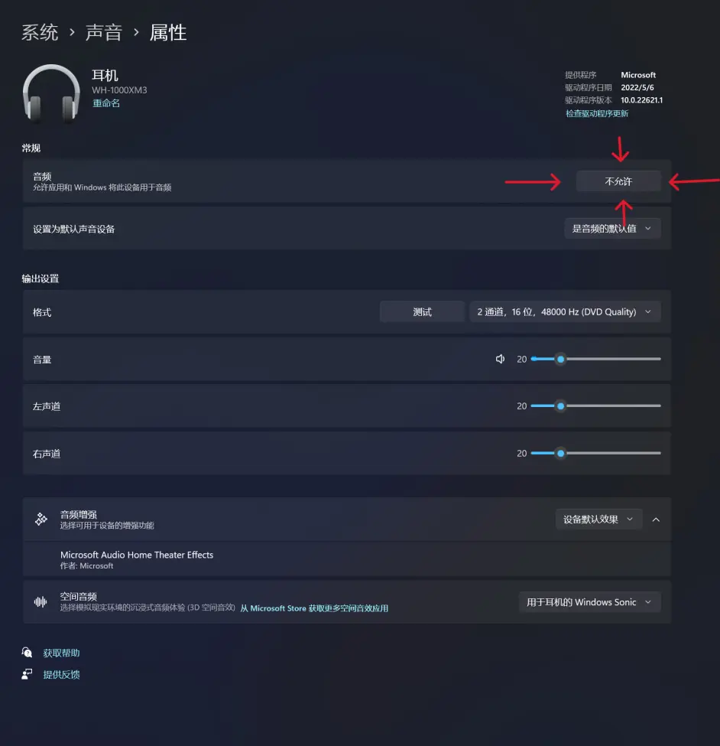Screen dimensions: 720x746
Task: Click the 测试 button
Action: 422,312
